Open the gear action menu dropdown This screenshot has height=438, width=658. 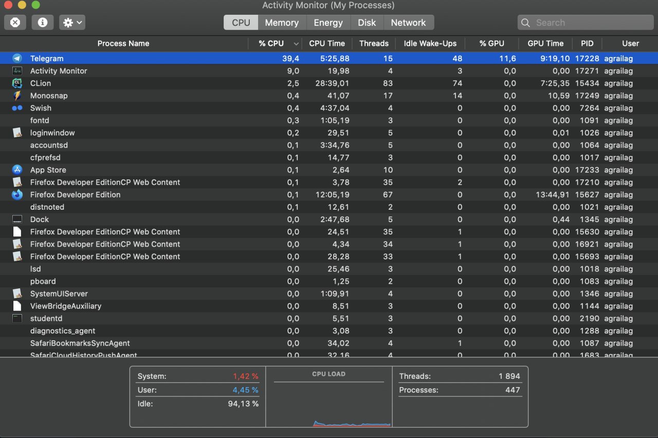[72, 22]
